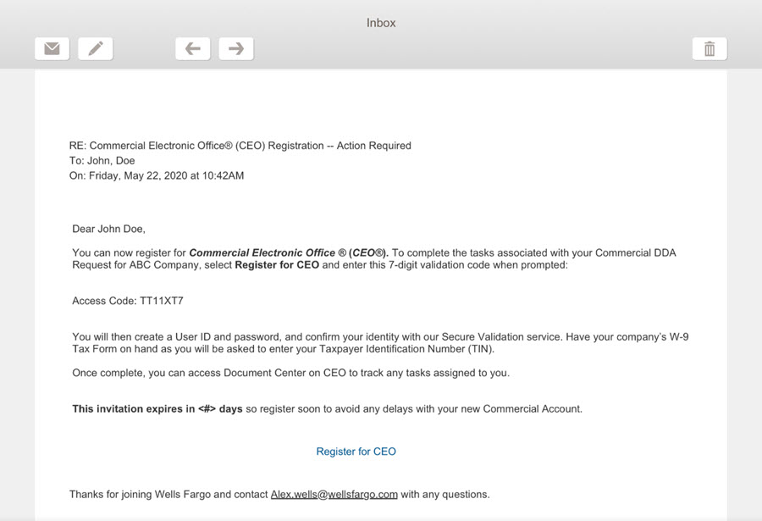Click the bold "This invitation expires" text
This screenshot has width=762, height=521.
click(133, 409)
